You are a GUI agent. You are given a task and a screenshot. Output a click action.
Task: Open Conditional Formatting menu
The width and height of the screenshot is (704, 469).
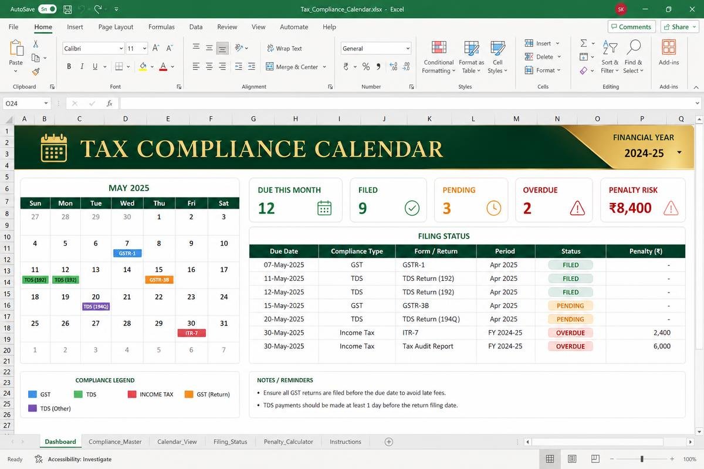(x=438, y=57)
